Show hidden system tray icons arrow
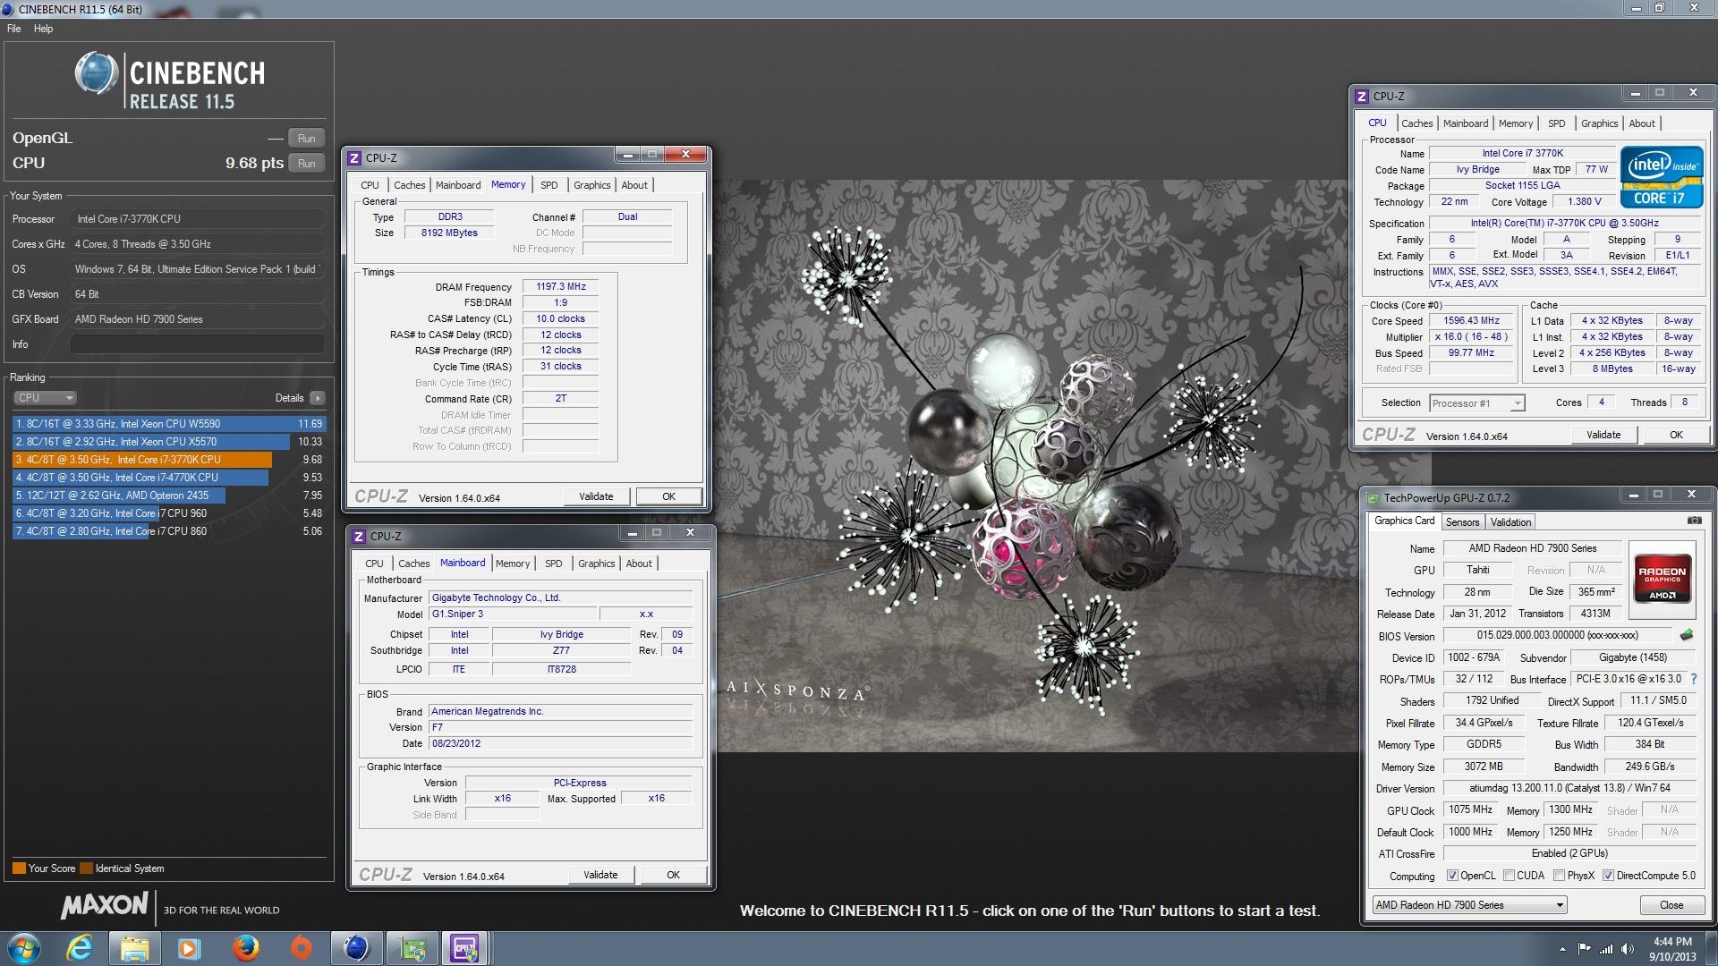1718x966 pixels. coord(1562,949)
